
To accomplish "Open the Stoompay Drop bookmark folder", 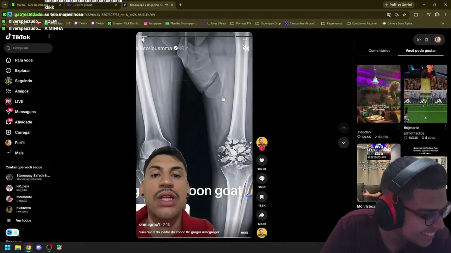I will [268, 24].
